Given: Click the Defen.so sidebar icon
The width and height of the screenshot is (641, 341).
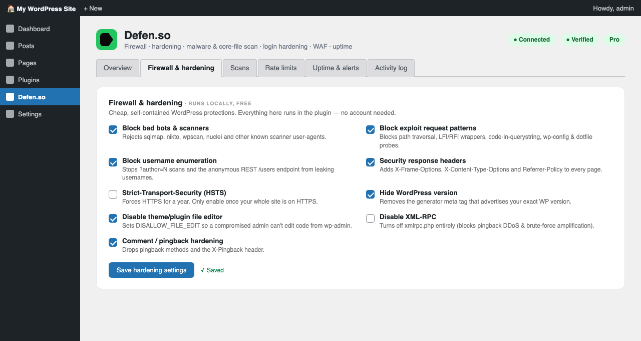Looking at the screenshot, I should tap(10, 97).
